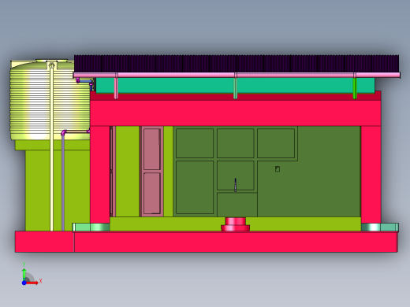The height and width of the screenshot is (307, 410).
Task: Select the right red column
Action: pyautogui.click(x=371, y=175)
